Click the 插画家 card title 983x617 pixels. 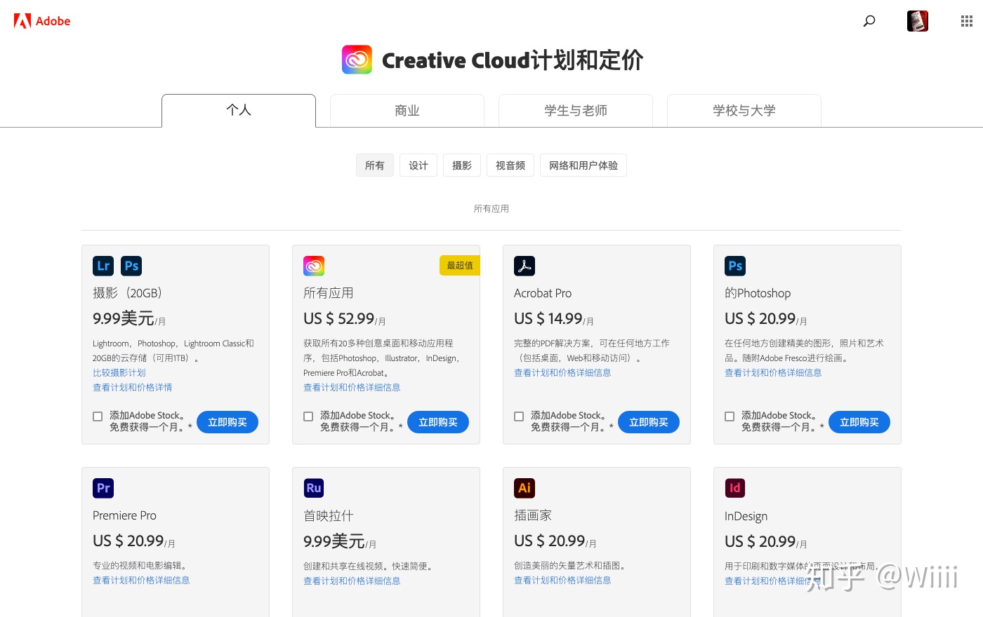(x=533, y=515)
